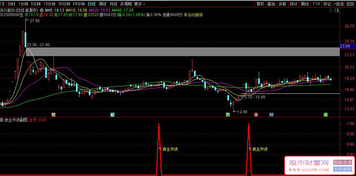This screenshot has height=176, width=356.
Task: Click the 返回 back button
Action: coord(350,4)
